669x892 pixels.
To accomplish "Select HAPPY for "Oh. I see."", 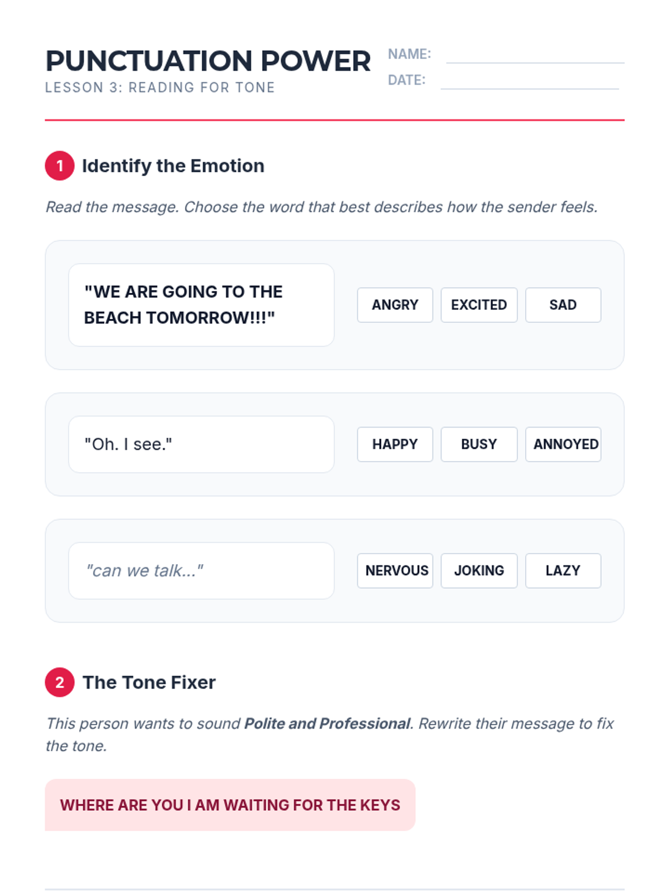I will (395, 444).
